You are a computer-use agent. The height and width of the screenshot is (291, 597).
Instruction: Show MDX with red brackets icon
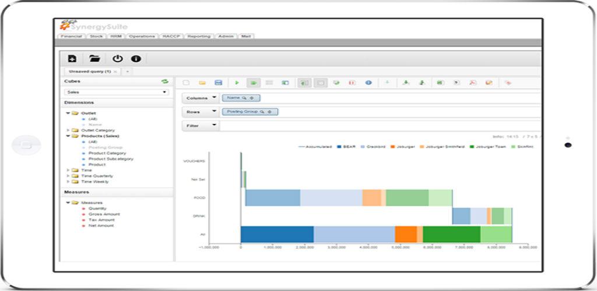pos(352,83)
